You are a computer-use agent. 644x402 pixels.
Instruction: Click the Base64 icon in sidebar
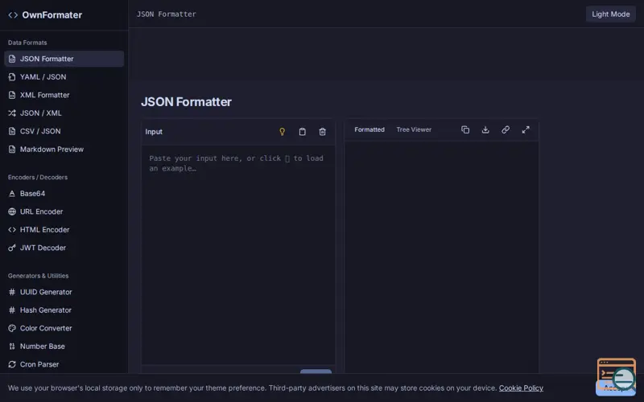click(x=12, y=193)
